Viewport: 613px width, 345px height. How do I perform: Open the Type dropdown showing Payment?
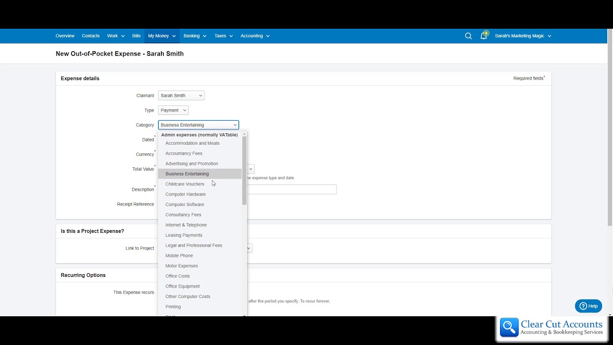[173, 110]
